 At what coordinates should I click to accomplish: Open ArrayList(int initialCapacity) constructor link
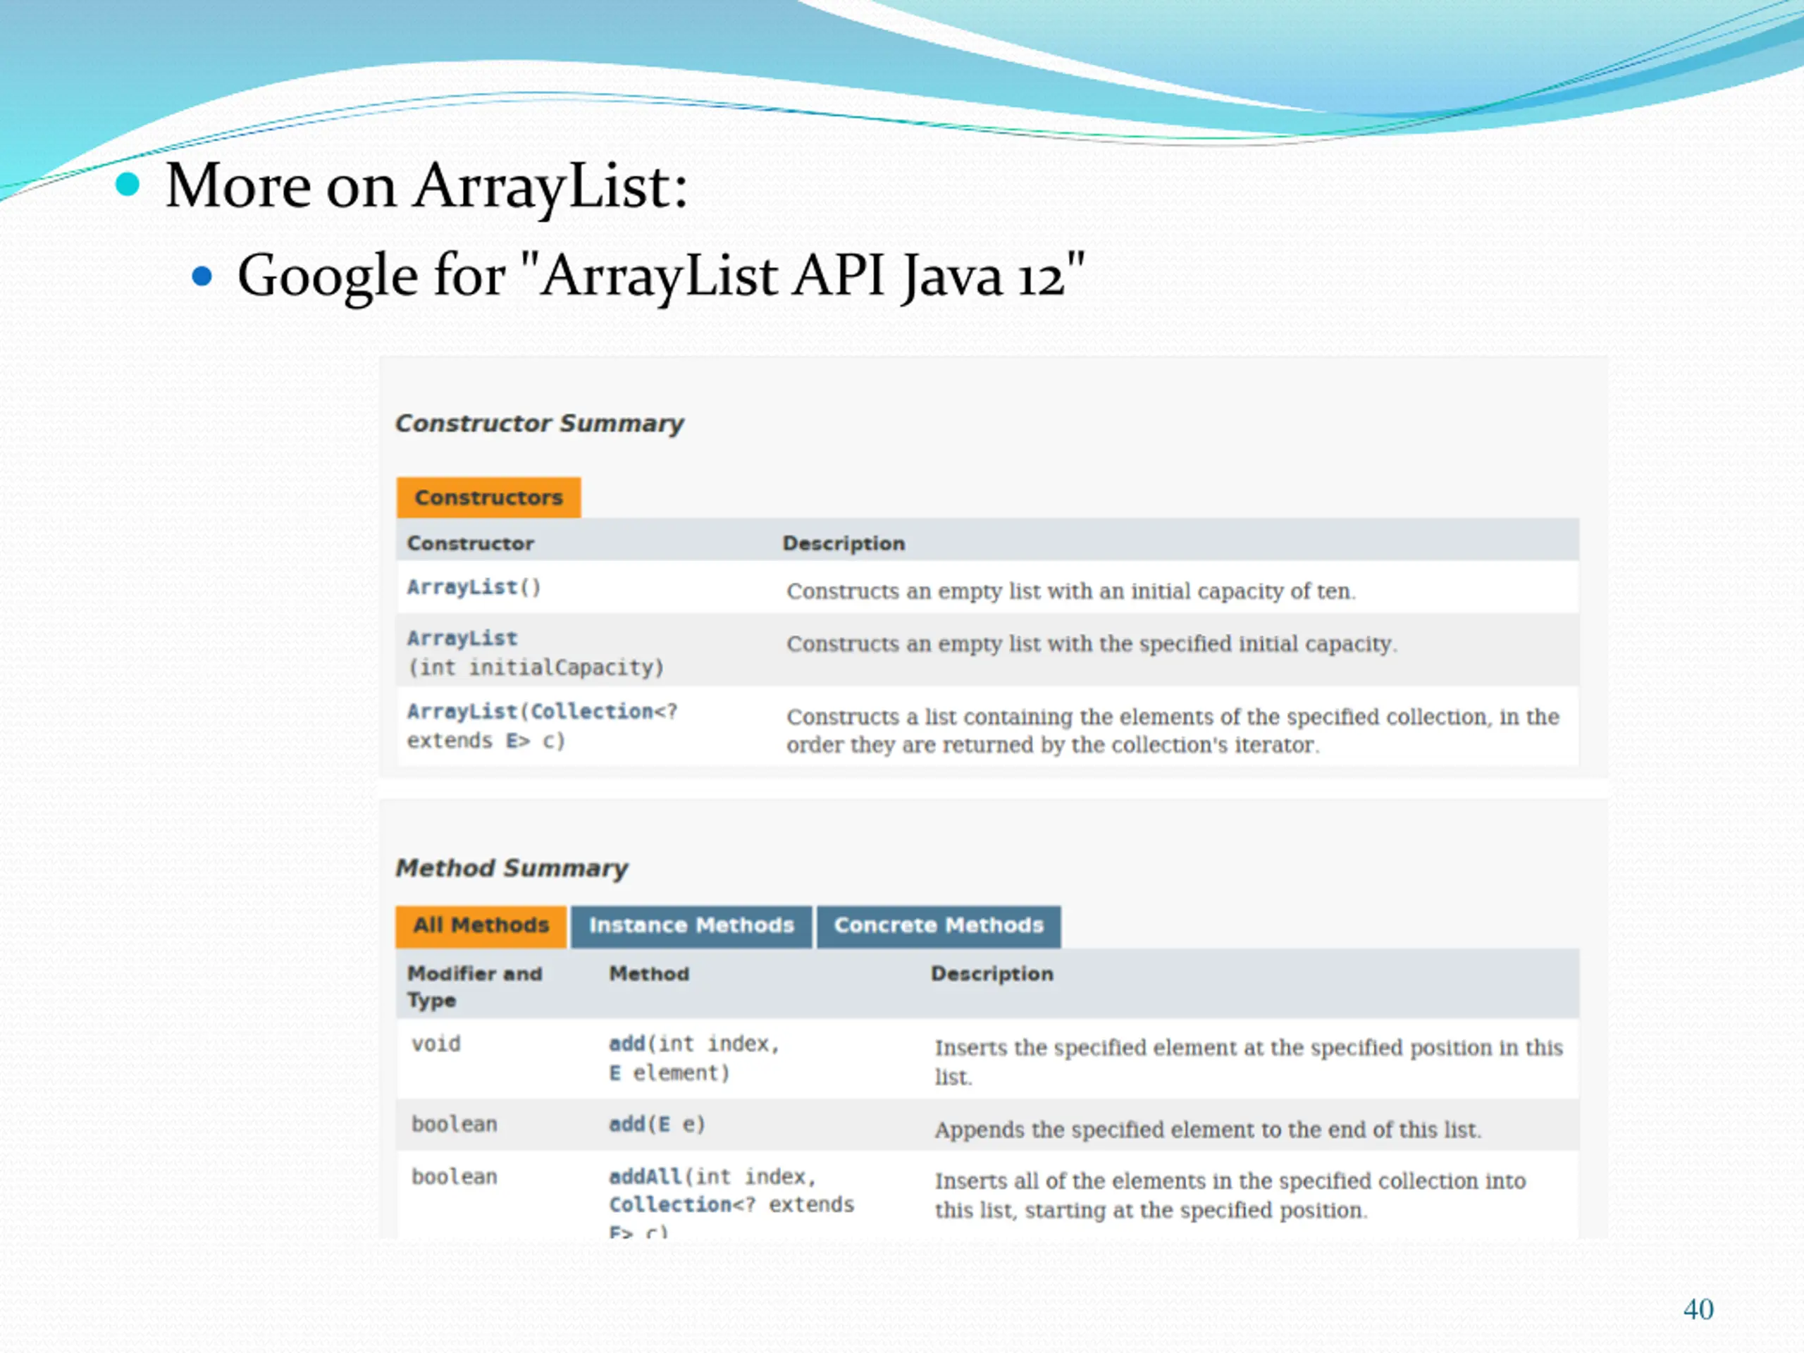(462, 638)
